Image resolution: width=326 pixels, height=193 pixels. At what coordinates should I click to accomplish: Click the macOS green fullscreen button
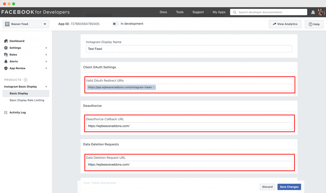click(13, 4)
